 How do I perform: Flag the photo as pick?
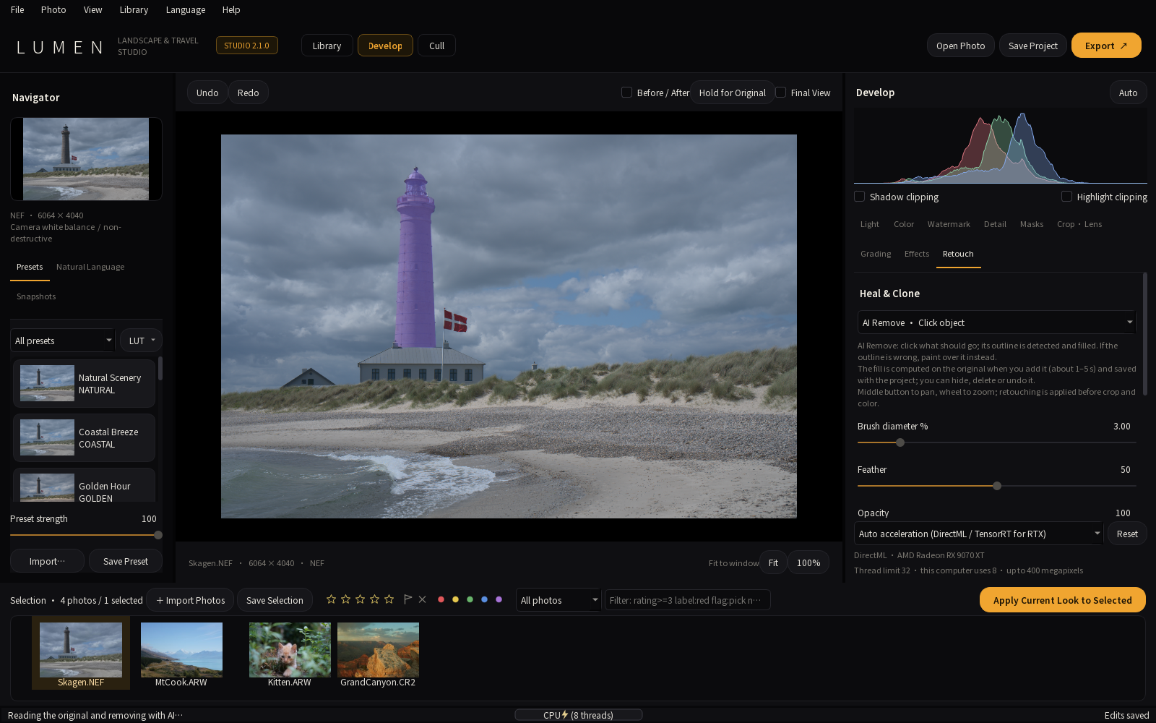coord(407,599)
